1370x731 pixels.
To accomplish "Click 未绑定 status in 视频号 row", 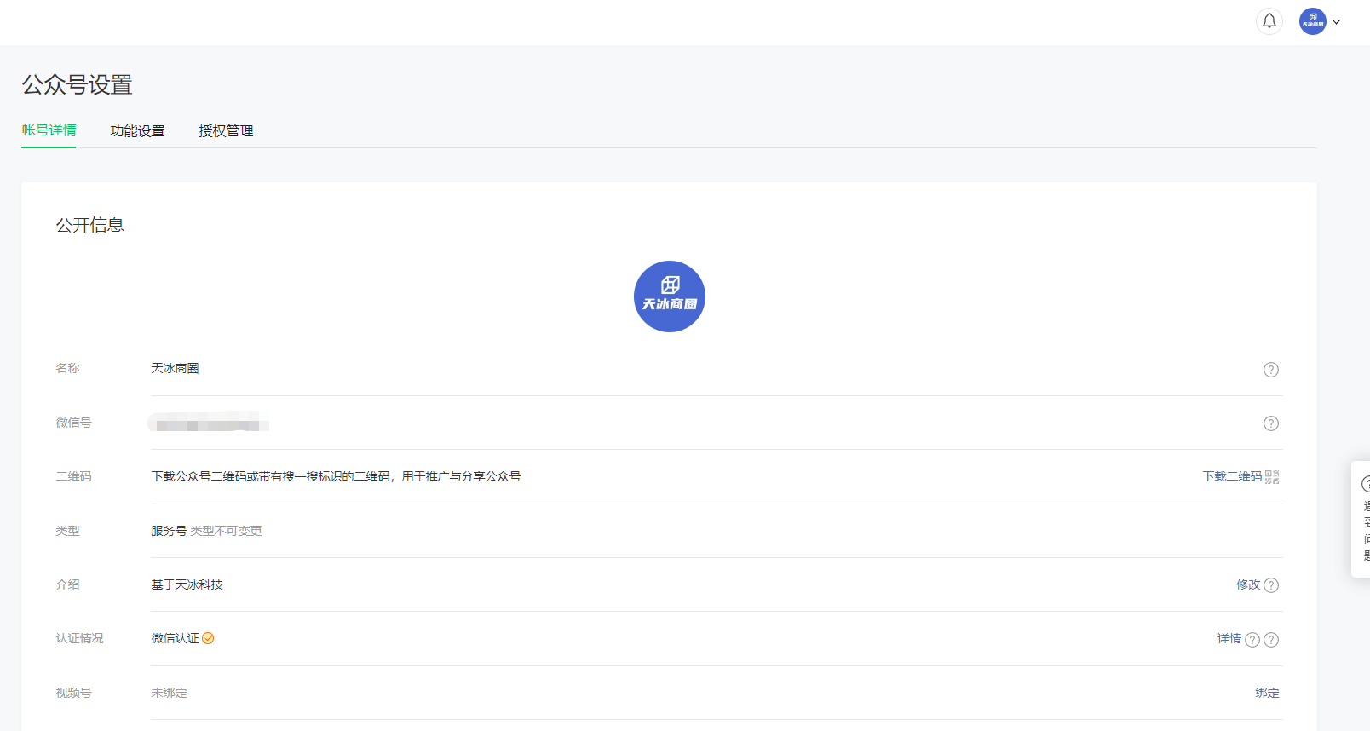I will (x=169, y=693).
